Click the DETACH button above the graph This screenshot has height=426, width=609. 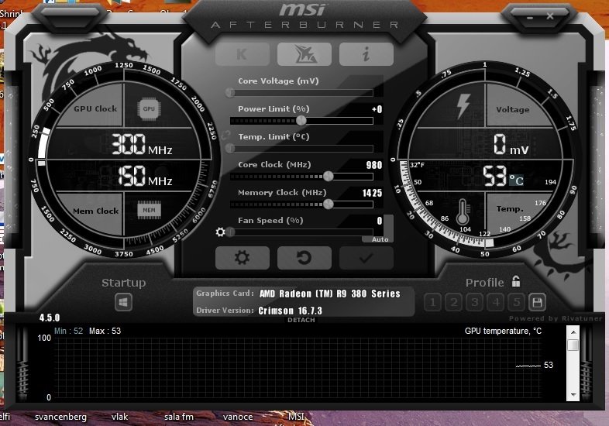pyautogui.click(x=301, y=320)
